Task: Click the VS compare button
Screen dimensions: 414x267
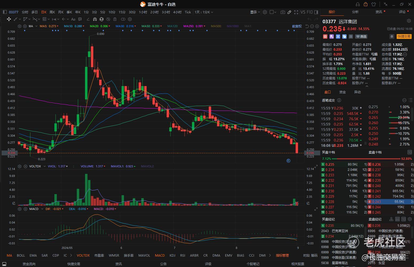Action: tap(303, 12)
